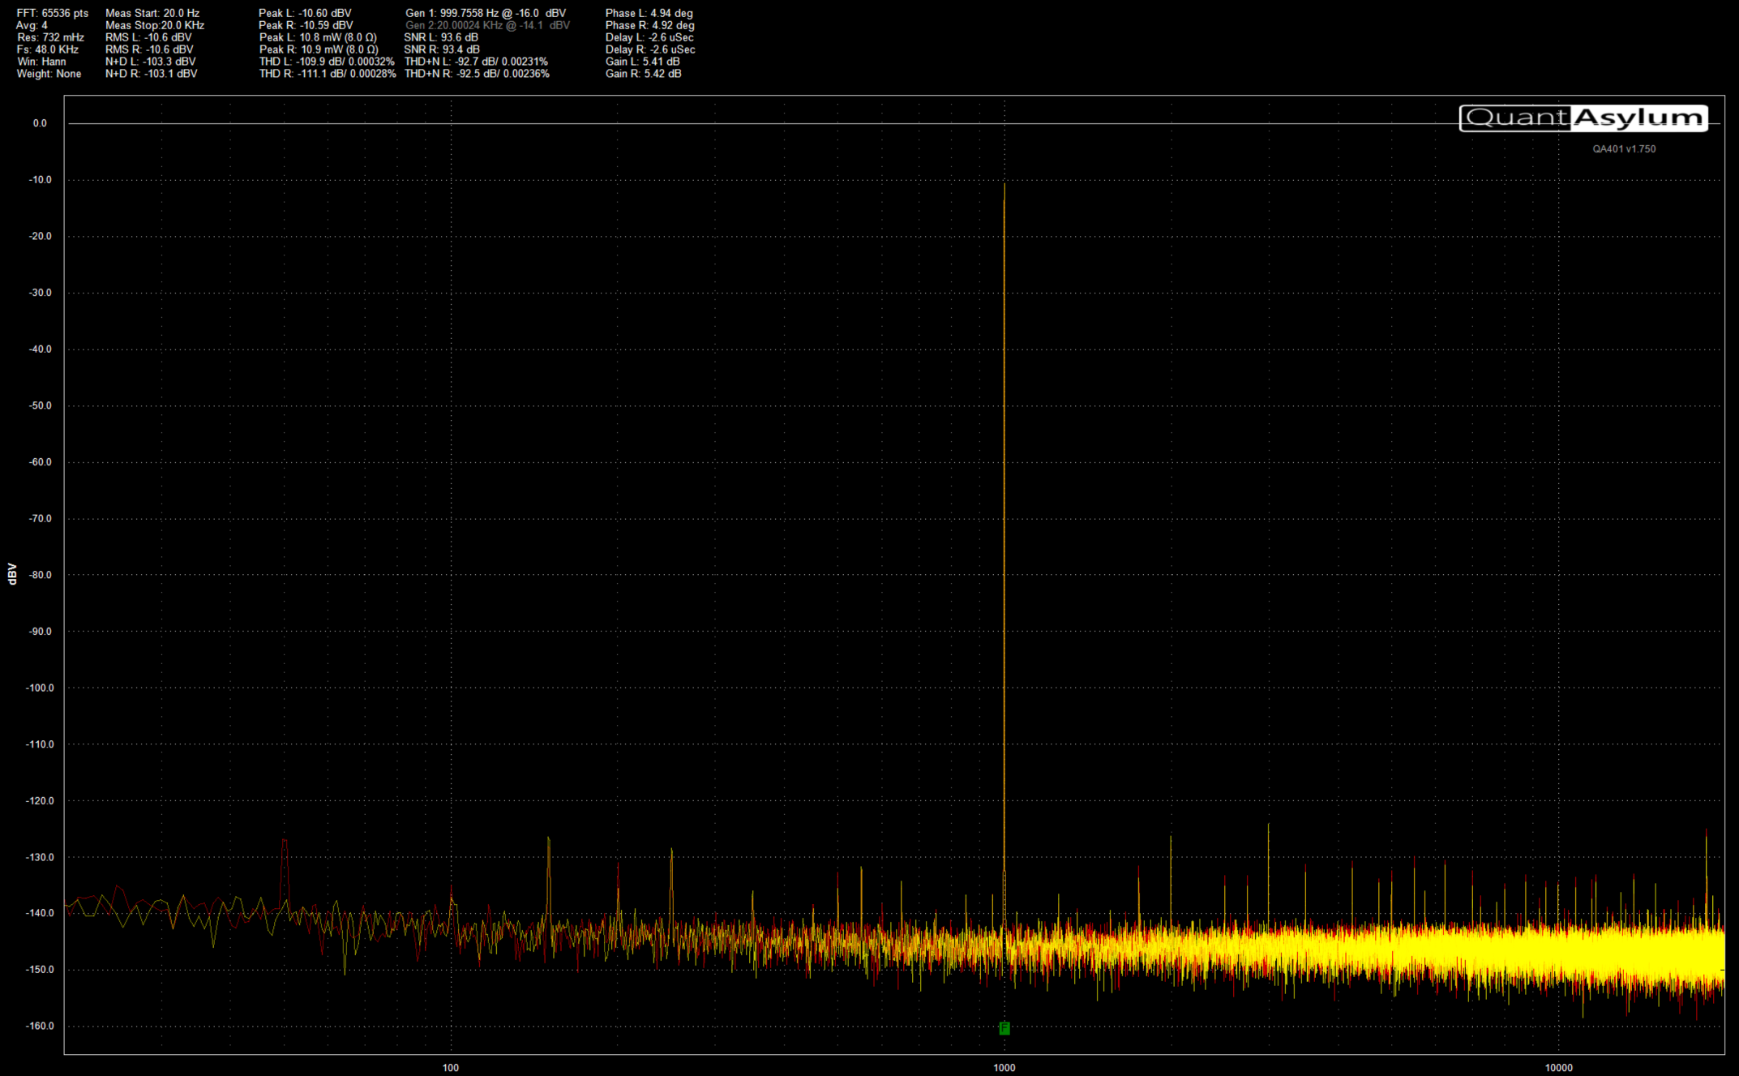Image resolution: width=1739 pixels, height=1076 pixels.
Task: Click the 'SNR R: 93.4 dB' value
Action: 442,49
